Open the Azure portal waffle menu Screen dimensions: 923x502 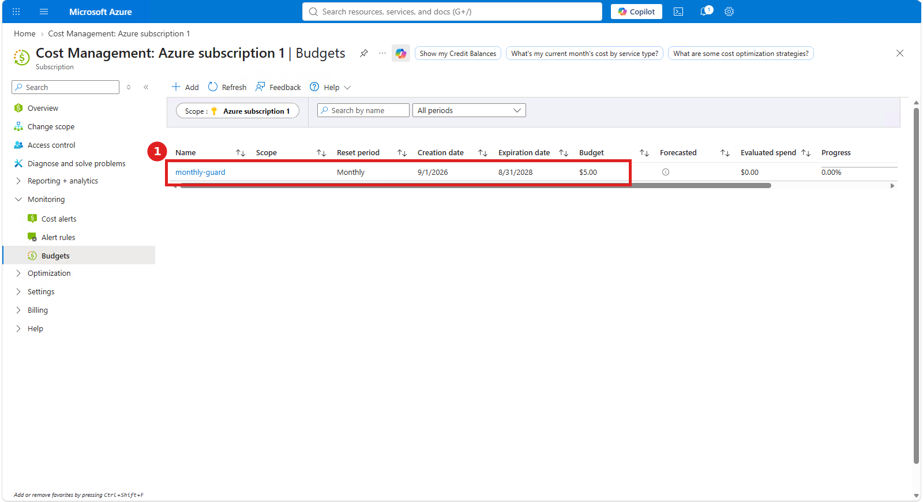point(16,12)
